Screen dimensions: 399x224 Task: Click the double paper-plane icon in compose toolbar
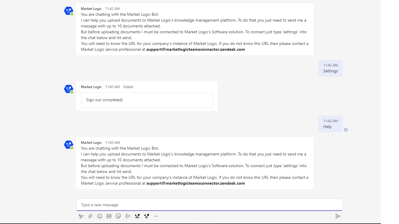click(128, 216)
